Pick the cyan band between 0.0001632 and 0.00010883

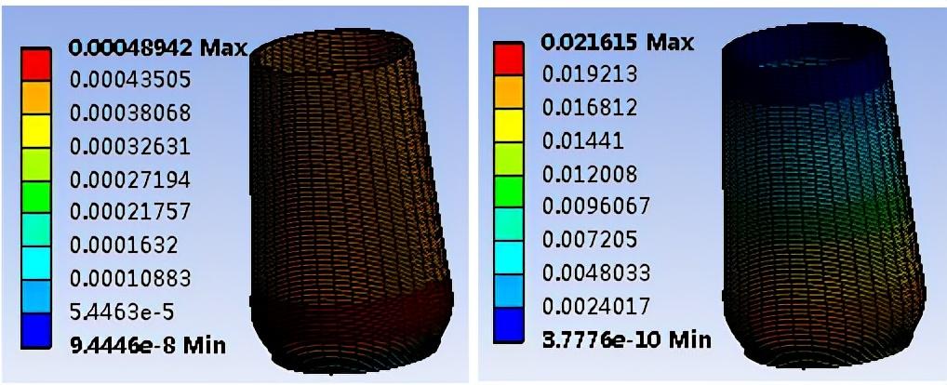35,263
